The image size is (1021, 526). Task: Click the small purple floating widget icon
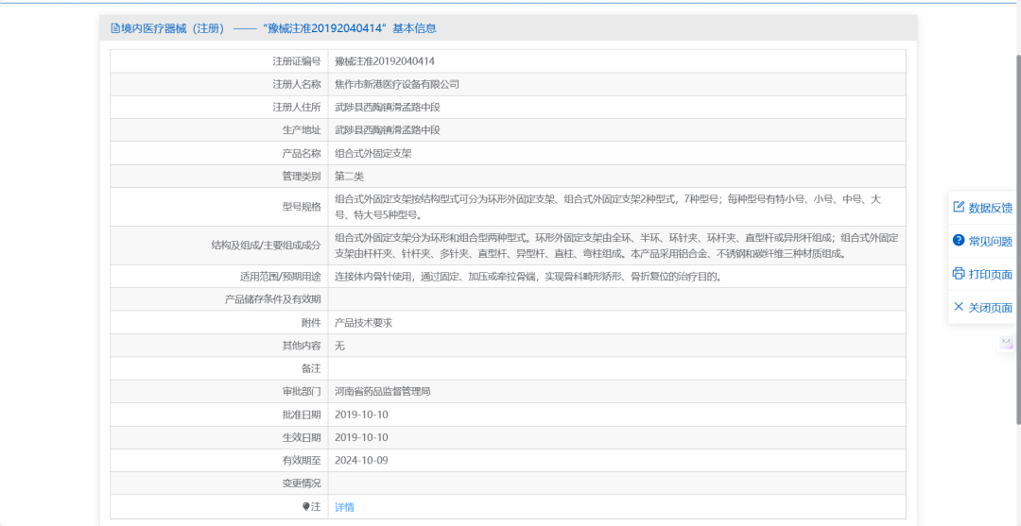(x=1007, y=342)
